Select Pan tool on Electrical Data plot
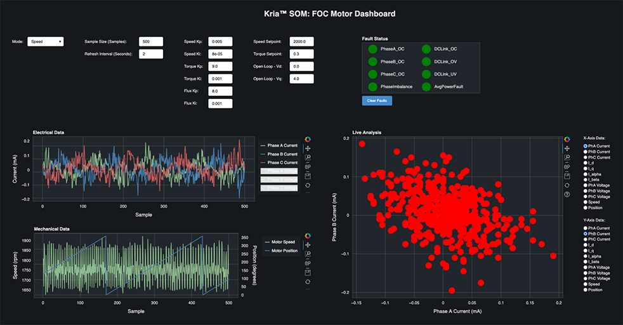 click(x=308, y=149)
